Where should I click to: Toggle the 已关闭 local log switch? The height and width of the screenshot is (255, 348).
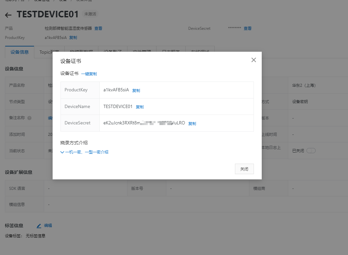(x=311, y=151)
